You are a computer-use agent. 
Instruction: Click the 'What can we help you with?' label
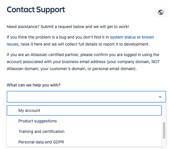(34, 85)
